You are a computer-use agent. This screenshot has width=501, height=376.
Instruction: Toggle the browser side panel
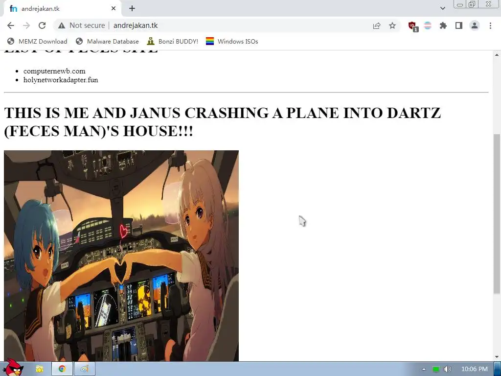point(459,25)
